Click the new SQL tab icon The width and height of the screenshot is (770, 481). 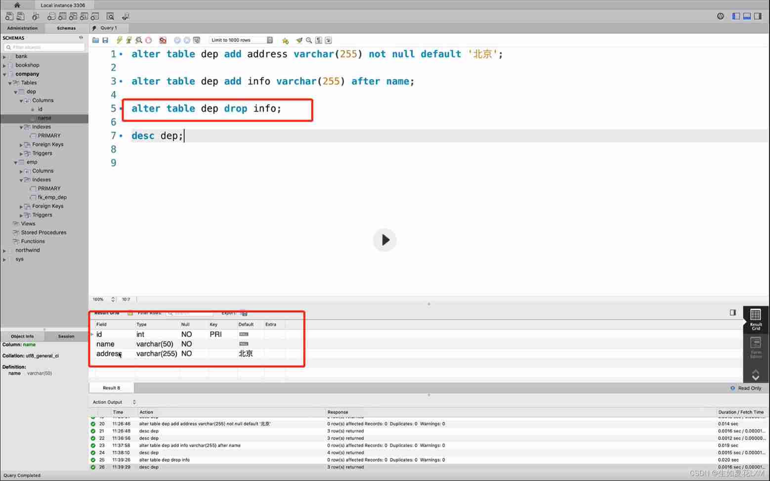(9, 16)
